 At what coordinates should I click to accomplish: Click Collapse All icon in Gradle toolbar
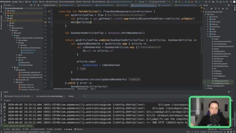[219, 9]
